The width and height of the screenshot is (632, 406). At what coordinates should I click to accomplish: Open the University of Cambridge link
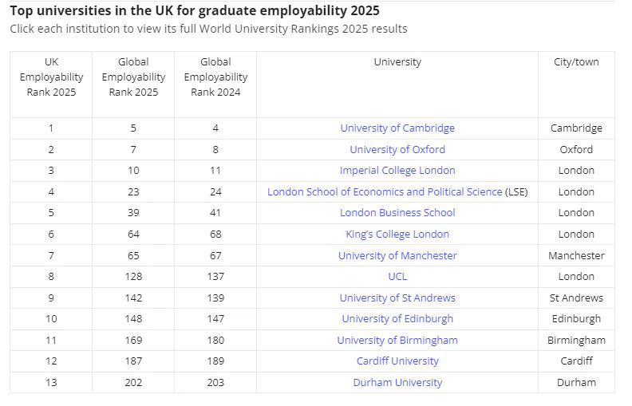[x=397, y=128]
